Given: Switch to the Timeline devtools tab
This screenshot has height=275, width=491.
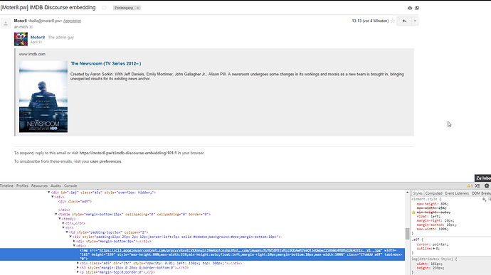Looking at the screenshot, I should tap(6, 186).
